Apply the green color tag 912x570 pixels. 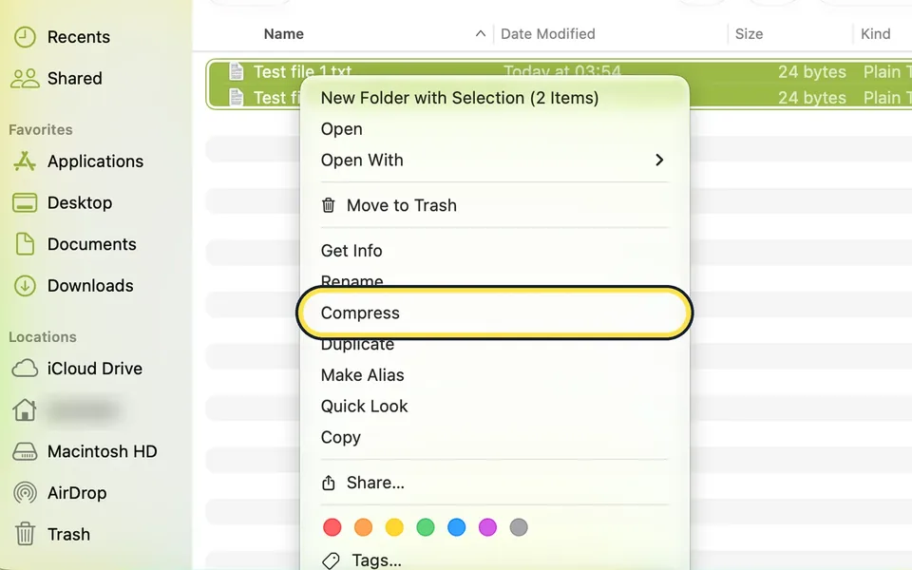point(426,527)
